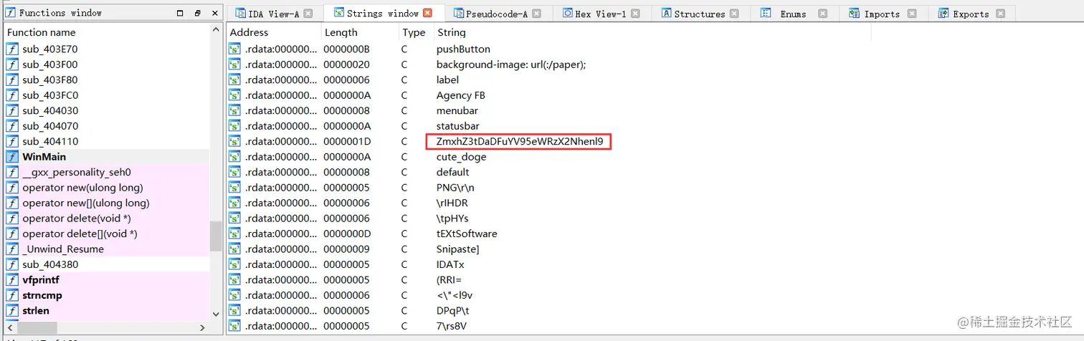Click the function icon beside _Unwind_Resume

click(11, 249)
